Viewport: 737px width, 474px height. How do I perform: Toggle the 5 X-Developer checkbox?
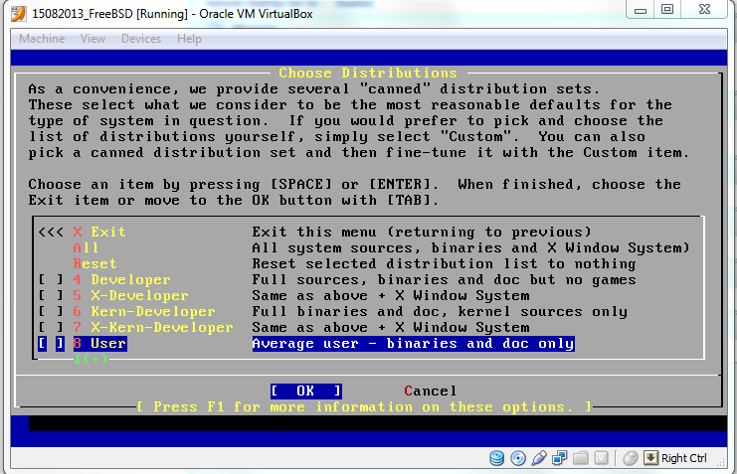pyautogui.click(x=50, y=296)
